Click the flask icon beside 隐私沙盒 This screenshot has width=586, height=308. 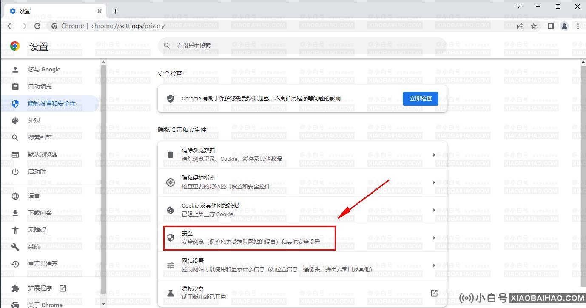tap(171, 293)
